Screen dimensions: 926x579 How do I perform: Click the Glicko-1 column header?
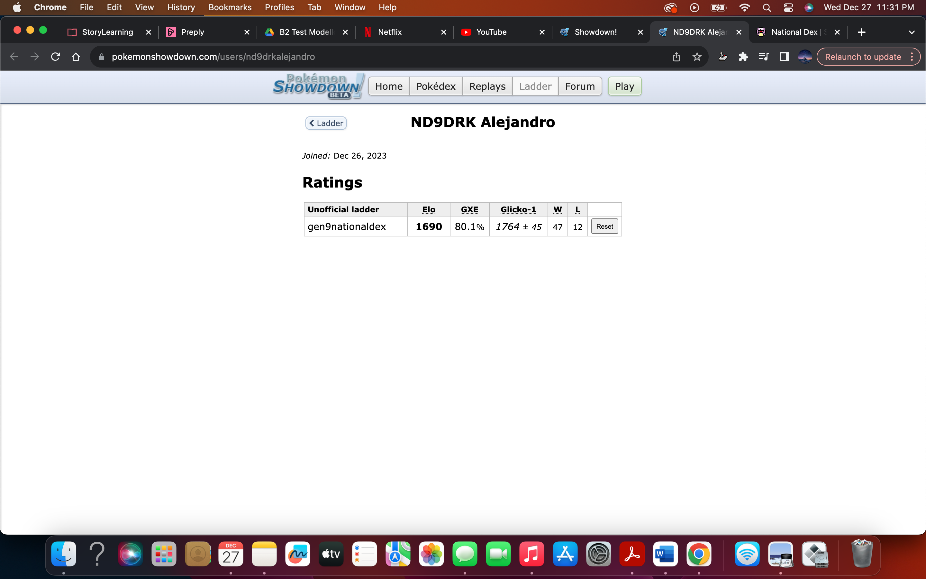tap(518, 209)
